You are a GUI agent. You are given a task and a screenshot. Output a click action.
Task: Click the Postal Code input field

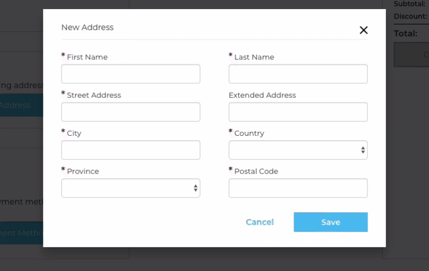point(298,188)
